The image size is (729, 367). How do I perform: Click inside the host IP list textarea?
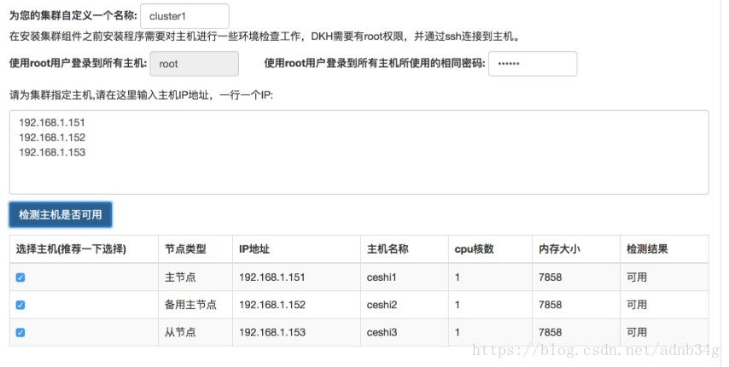pos(359,152)
